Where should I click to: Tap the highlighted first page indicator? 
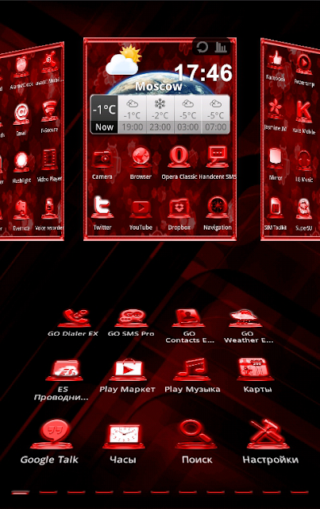[20, 492]
